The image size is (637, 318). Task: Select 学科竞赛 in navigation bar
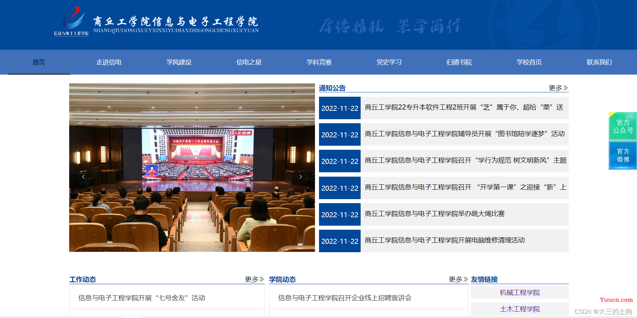319,62
